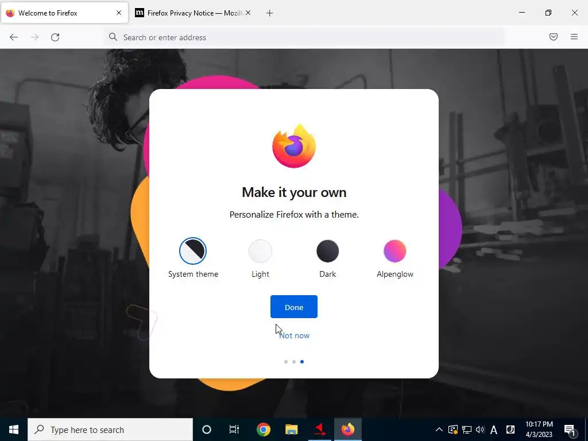Focus the Search or enter address field
588x441 pixels.
[x=304, y=37]
